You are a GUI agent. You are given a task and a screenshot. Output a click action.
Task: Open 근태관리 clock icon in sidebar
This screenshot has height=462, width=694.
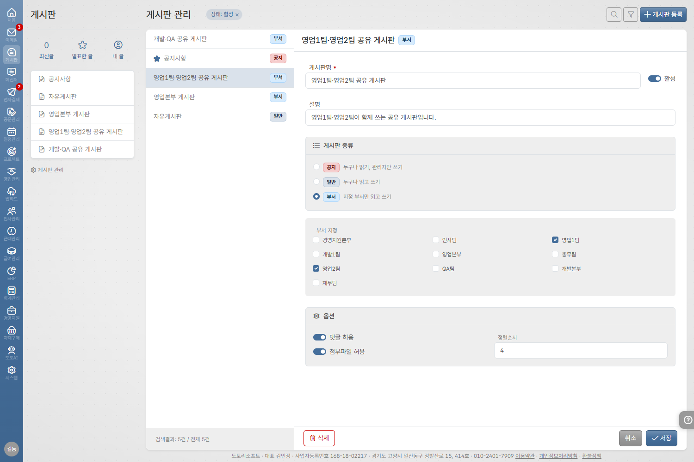(12, 234)
